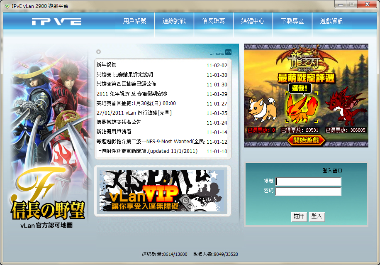380x265 pixels.
Task: Open the 新年祝賀 news item
Action: pos(107,65)
